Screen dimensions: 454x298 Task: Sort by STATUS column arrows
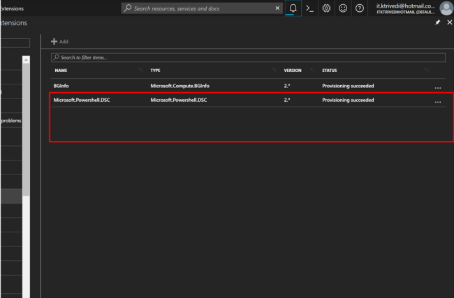[427, 70]
